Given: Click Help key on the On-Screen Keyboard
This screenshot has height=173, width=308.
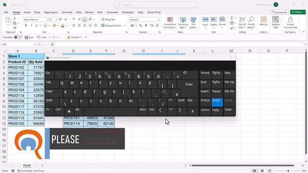Looking at the screenshot, I should coord(217,111).
